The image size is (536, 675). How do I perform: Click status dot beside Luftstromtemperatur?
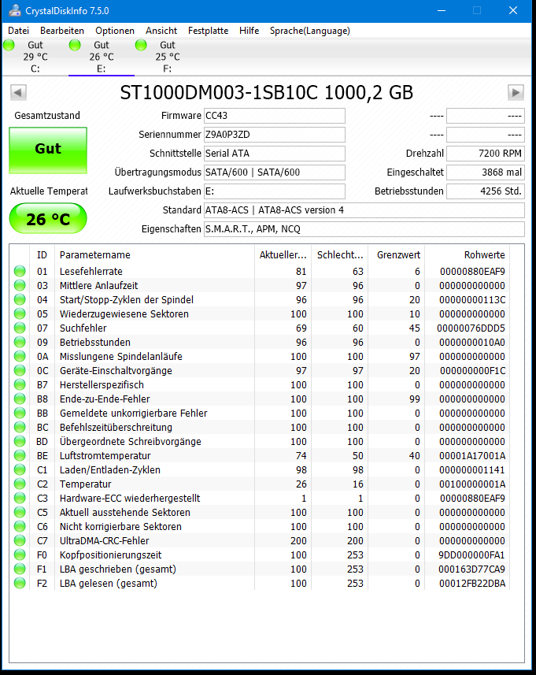coord(20,455)
